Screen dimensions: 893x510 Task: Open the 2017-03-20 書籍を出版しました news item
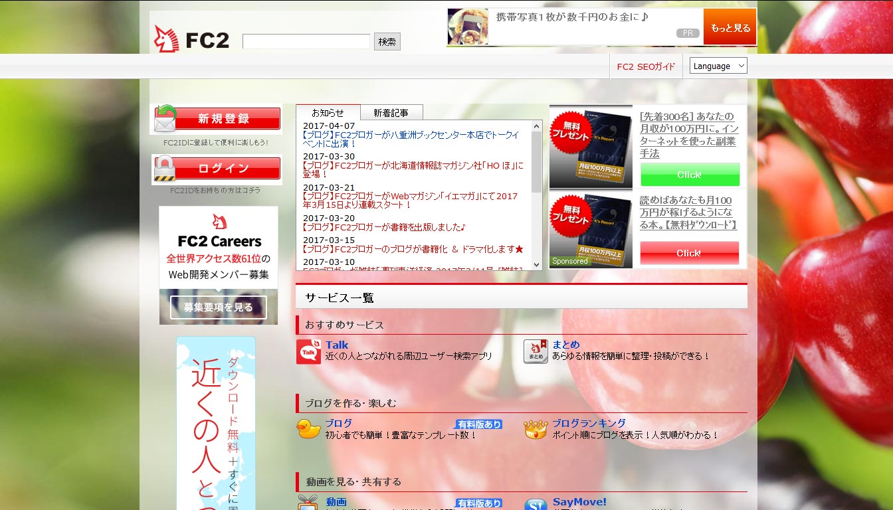(x=385, y=227)
